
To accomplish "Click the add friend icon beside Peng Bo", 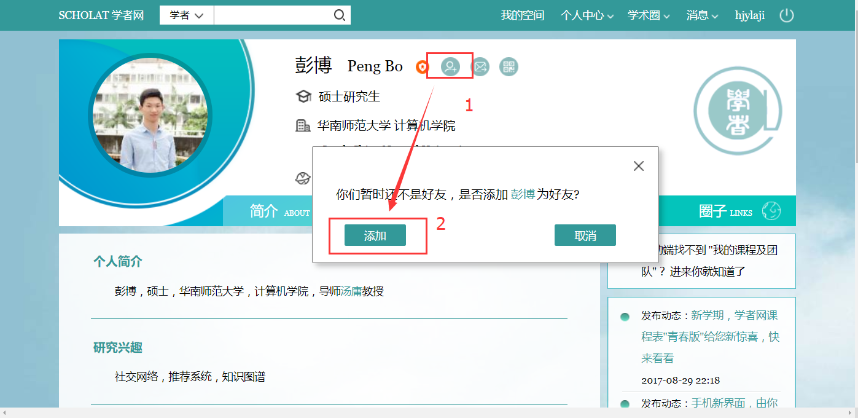I will (450, 66).
